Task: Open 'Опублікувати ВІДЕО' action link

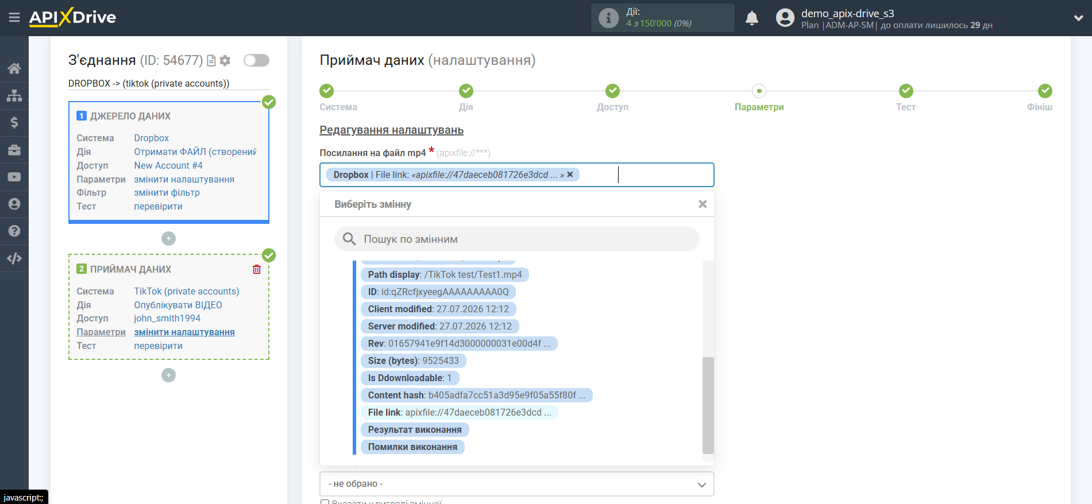Action: click(178, 305)
